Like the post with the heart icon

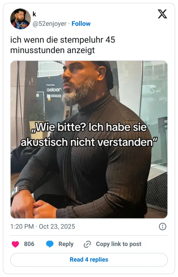tap(15, 244)
